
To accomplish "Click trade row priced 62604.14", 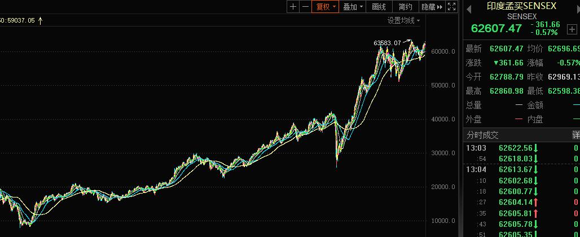I will click(x=521, y=202).
